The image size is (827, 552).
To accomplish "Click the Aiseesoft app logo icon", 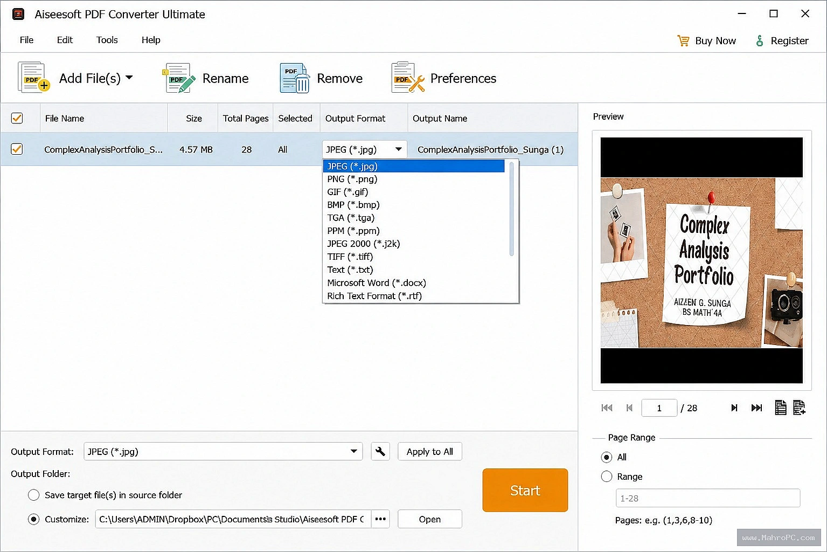I will pyautogui.click(x=18, y=14).
